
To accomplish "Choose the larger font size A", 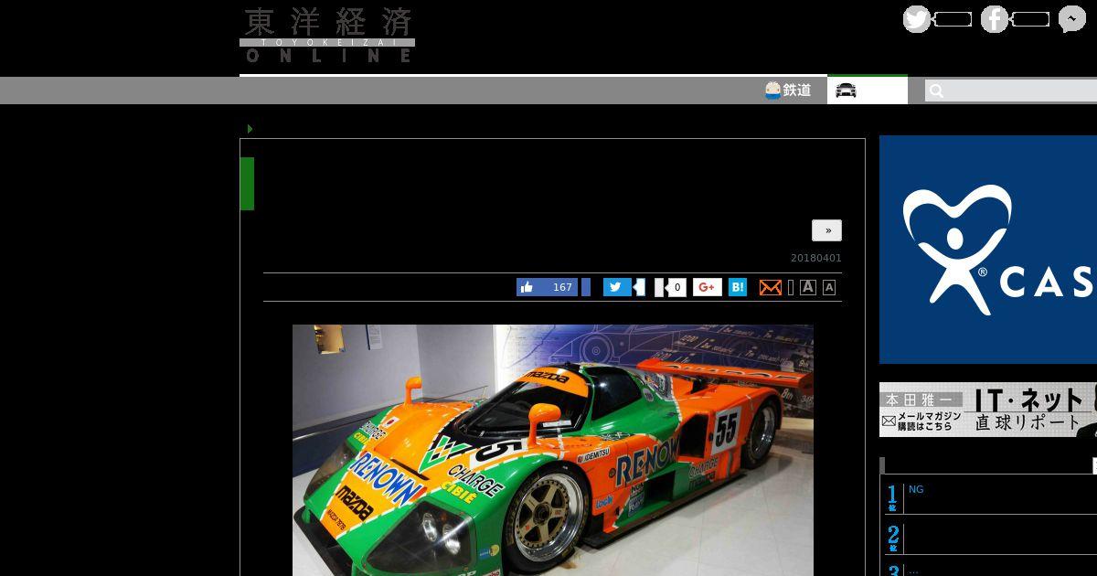I will pyautogui.click(x=808, y=287).
